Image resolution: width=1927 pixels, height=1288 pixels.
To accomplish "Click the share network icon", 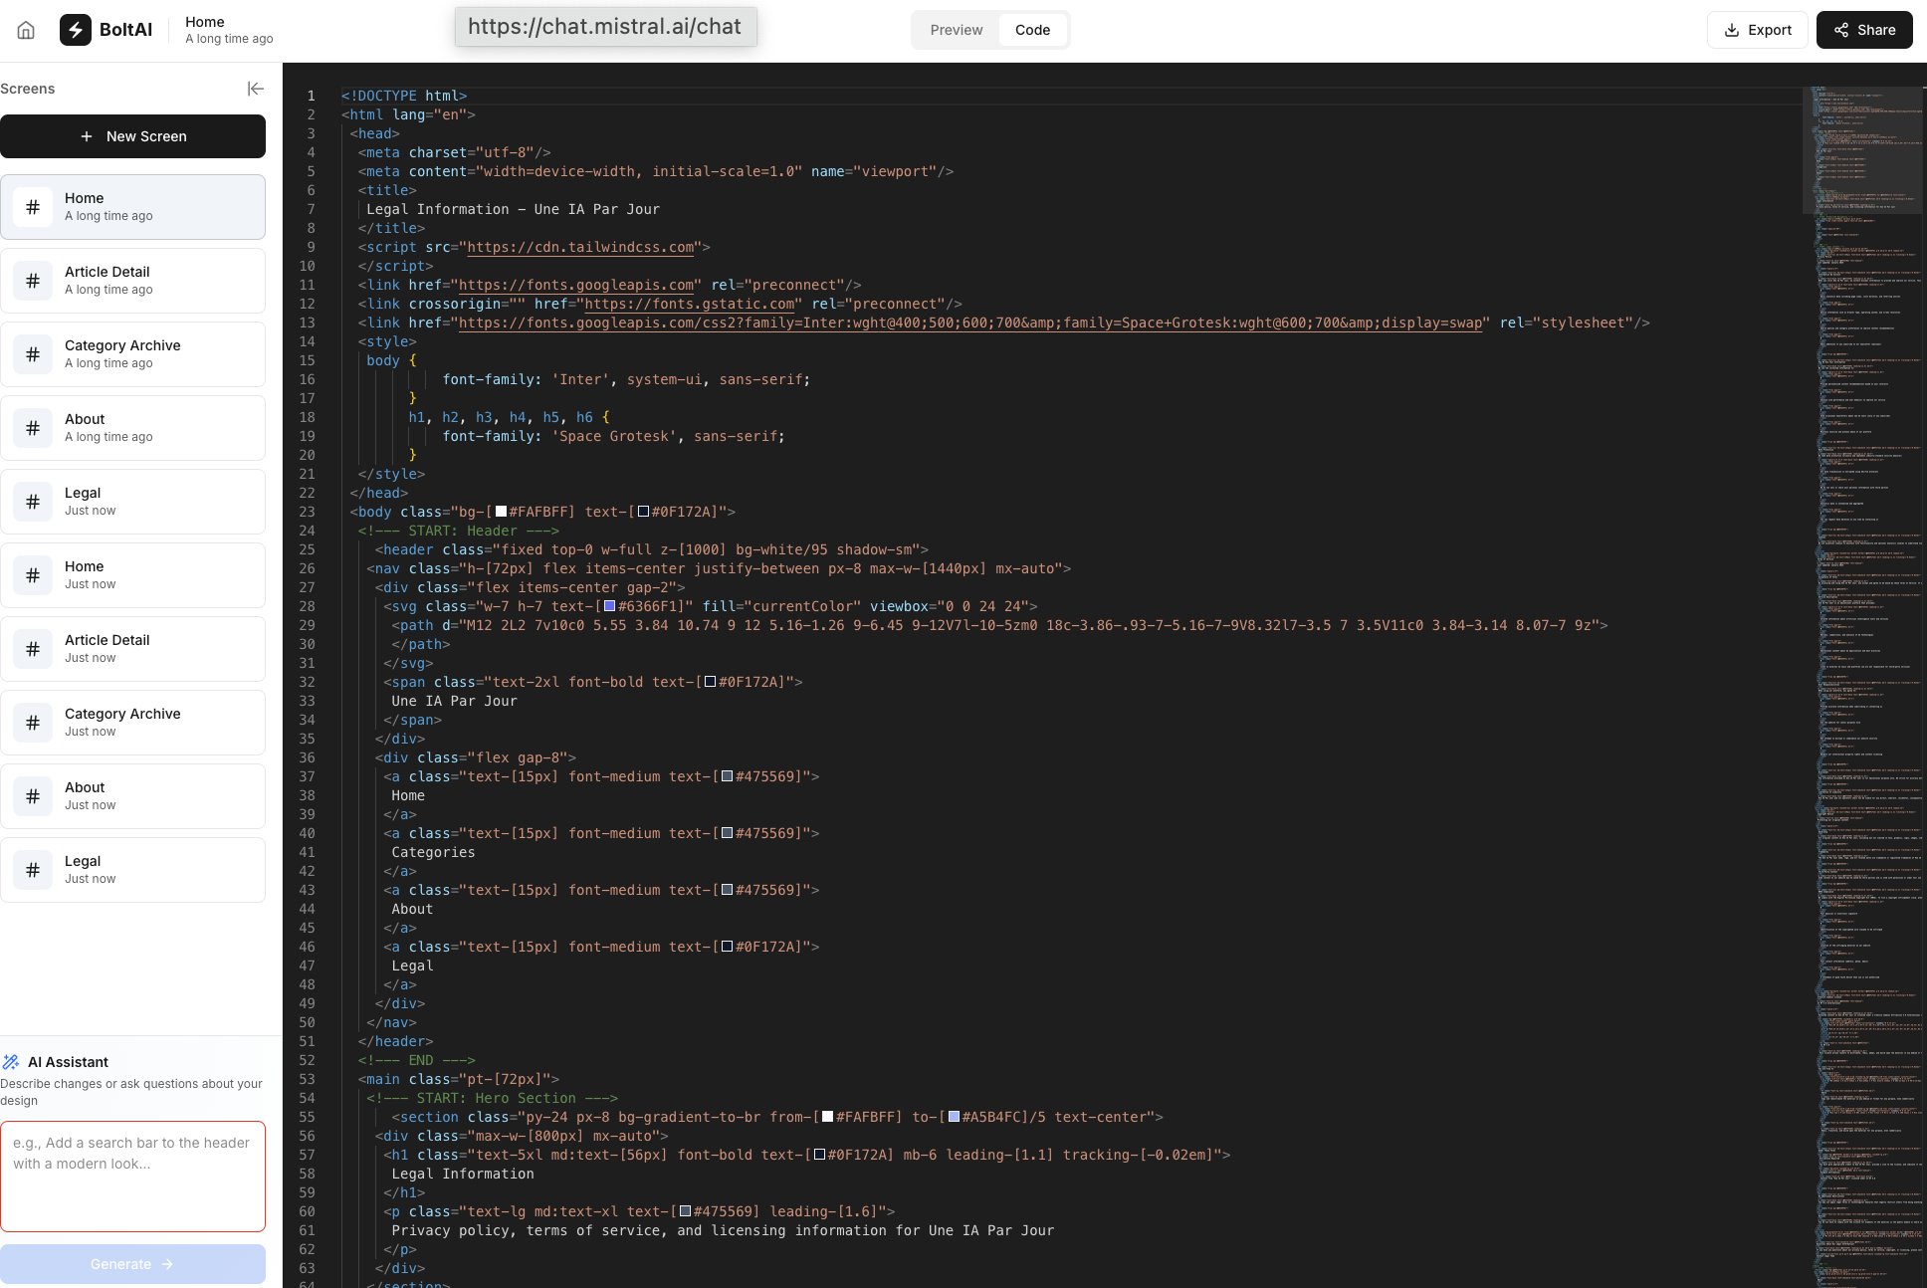I will coord(1841,30).
